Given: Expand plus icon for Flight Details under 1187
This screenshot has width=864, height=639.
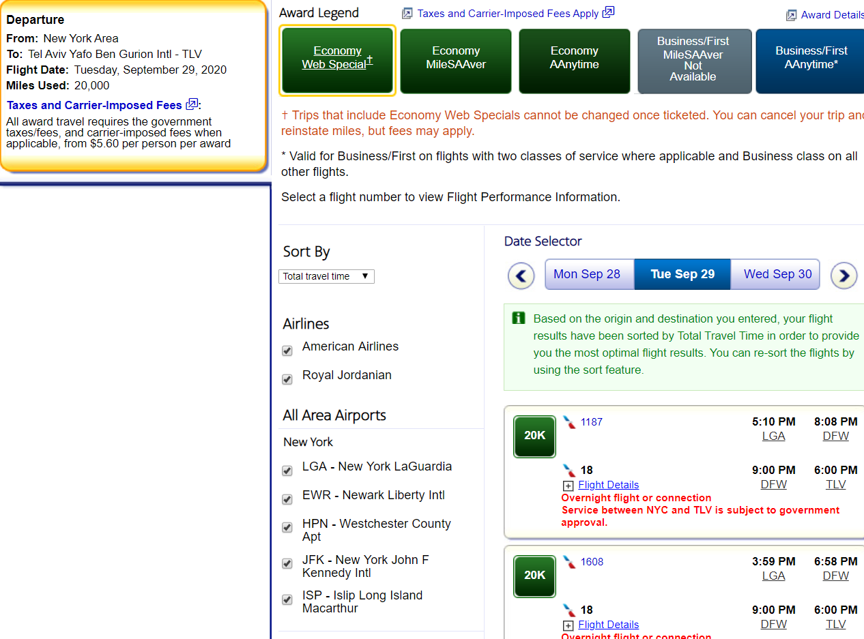Looking at the screenshot, I should 568,486.
